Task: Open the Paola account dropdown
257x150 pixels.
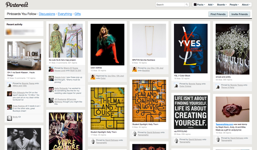Action: (x=199, y=4)
